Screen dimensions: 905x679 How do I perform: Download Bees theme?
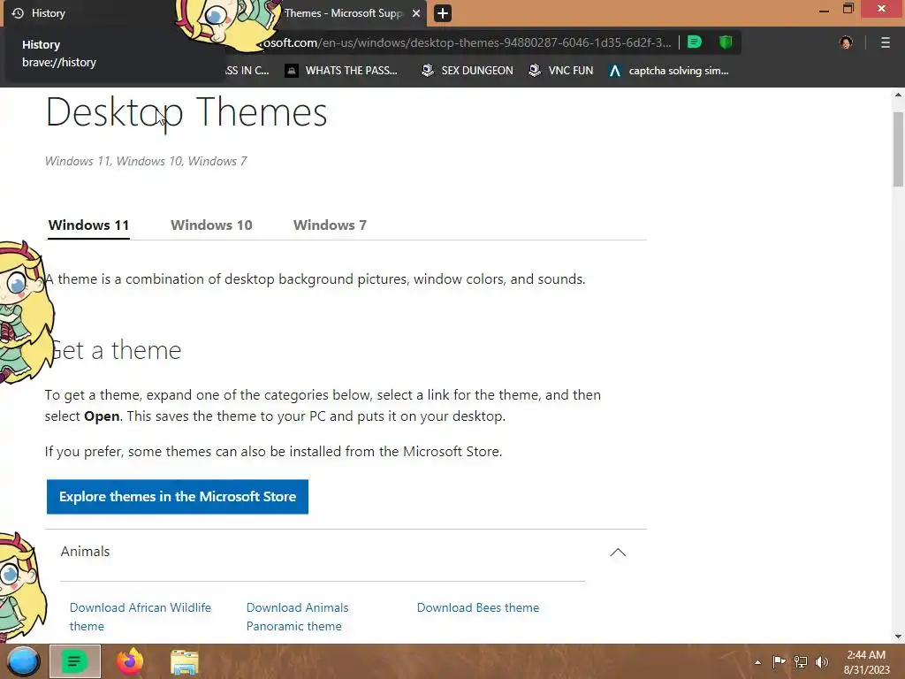pos(478,607)
